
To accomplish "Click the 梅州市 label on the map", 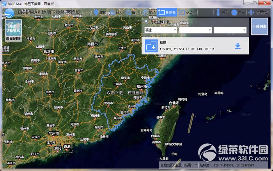I will point(96,115).
